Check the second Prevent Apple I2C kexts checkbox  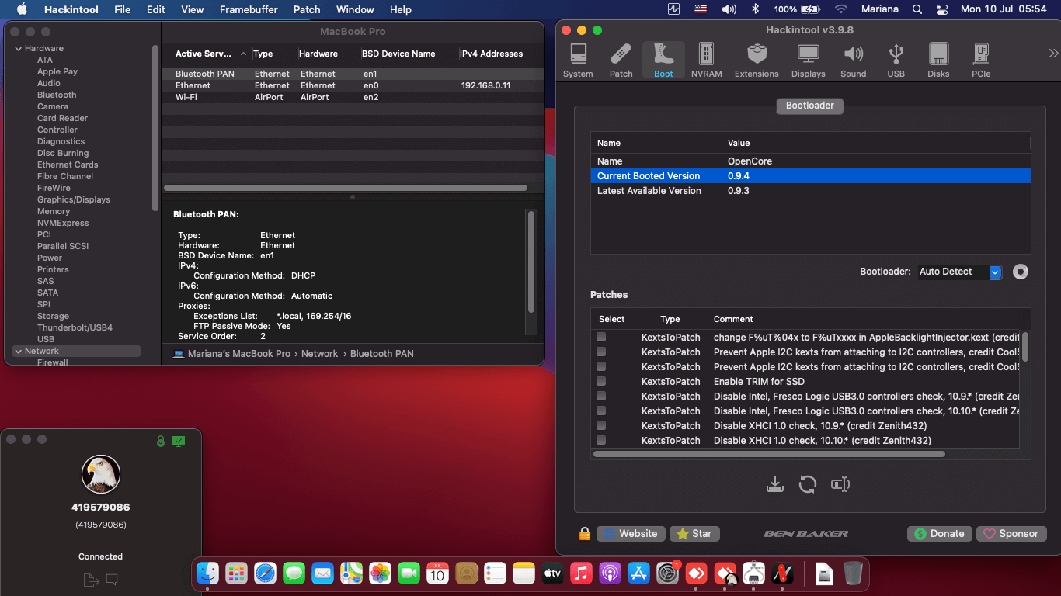[601, 366]
